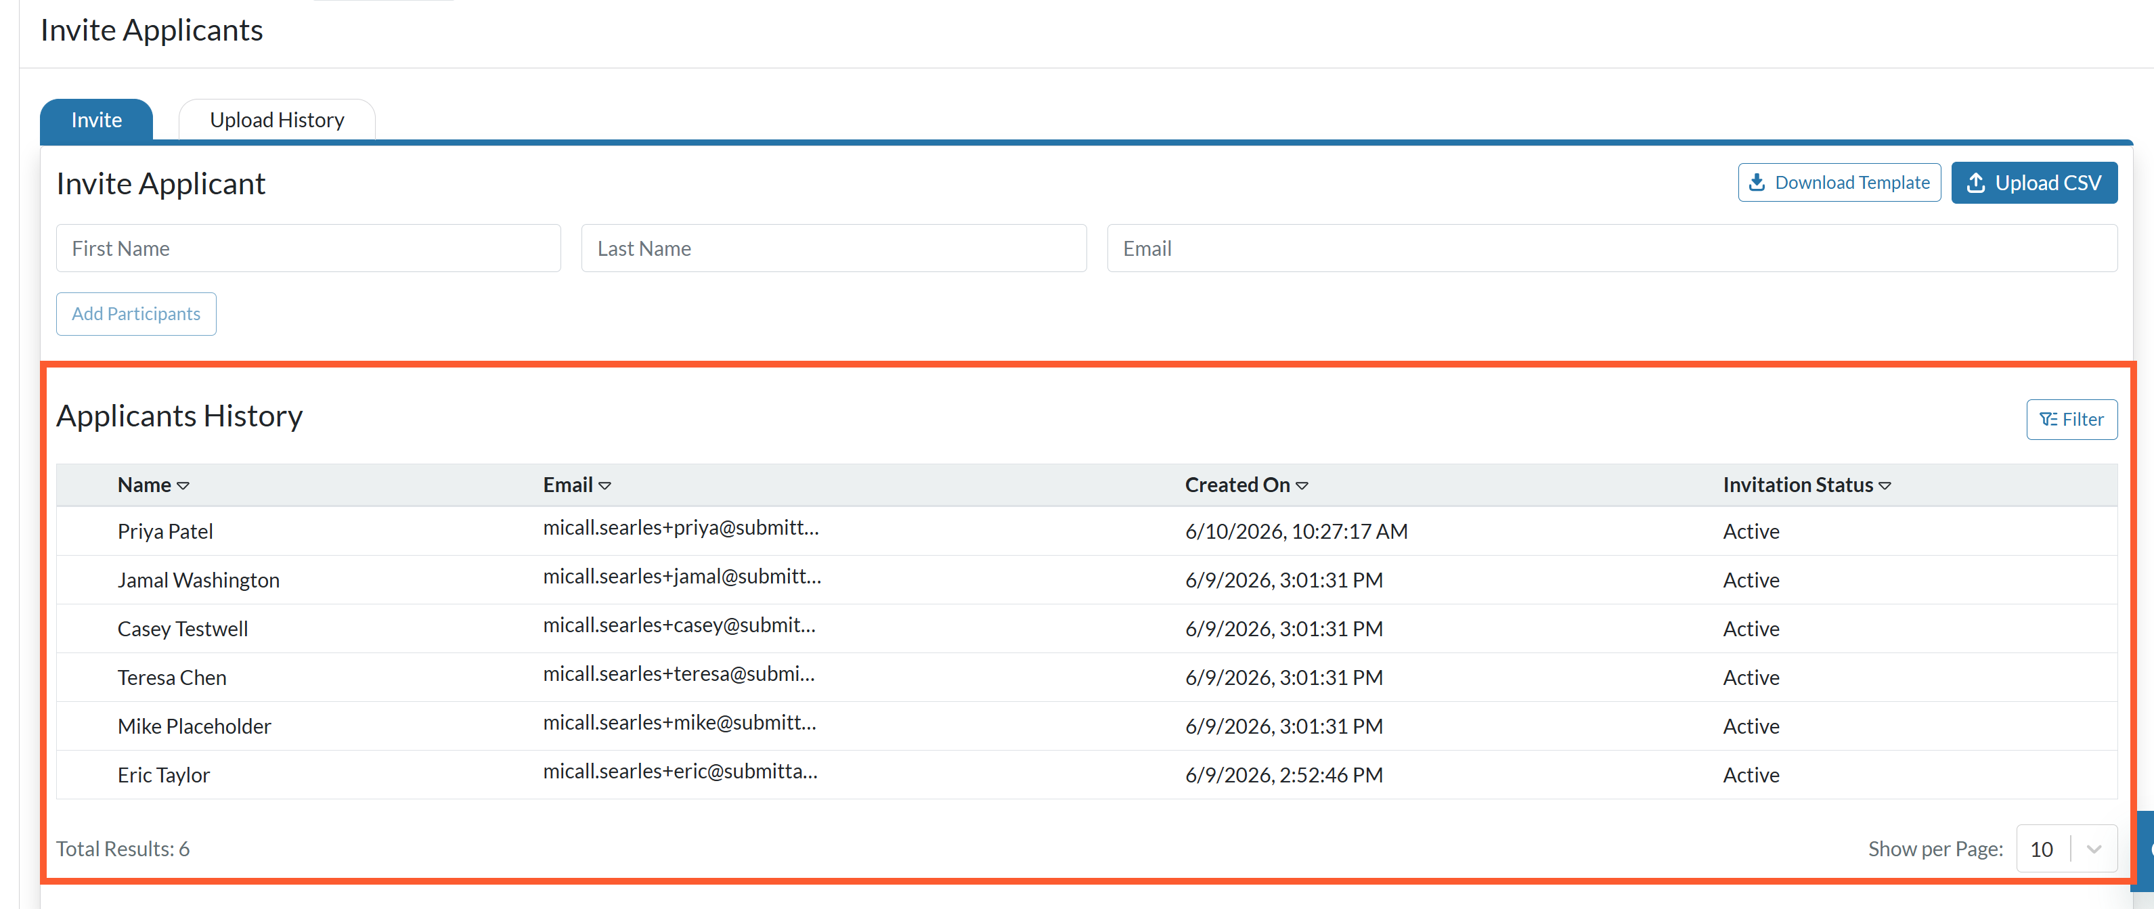Click Active status in Priya Patel row

click(x=1751, y=531)
